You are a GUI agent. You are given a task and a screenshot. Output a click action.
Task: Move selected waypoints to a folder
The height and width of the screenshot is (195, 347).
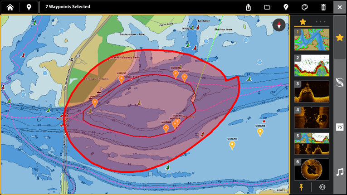pos(267,7)
